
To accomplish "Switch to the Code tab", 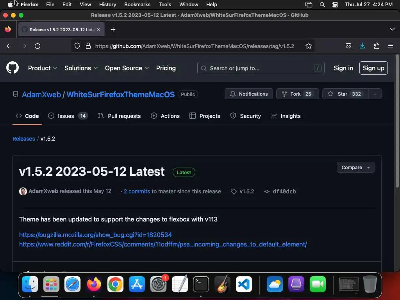I will [27, 116].
